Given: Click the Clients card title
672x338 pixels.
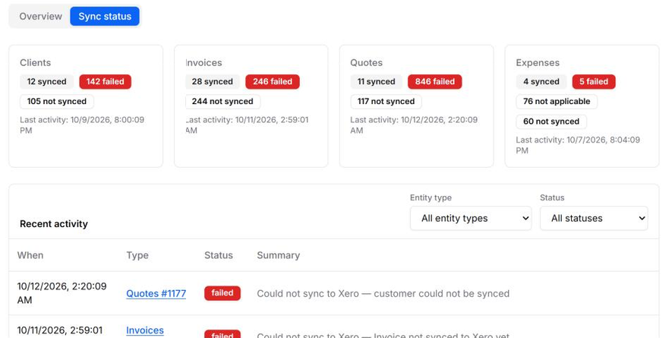Looking at the screenshot, I should pos(35,62).
